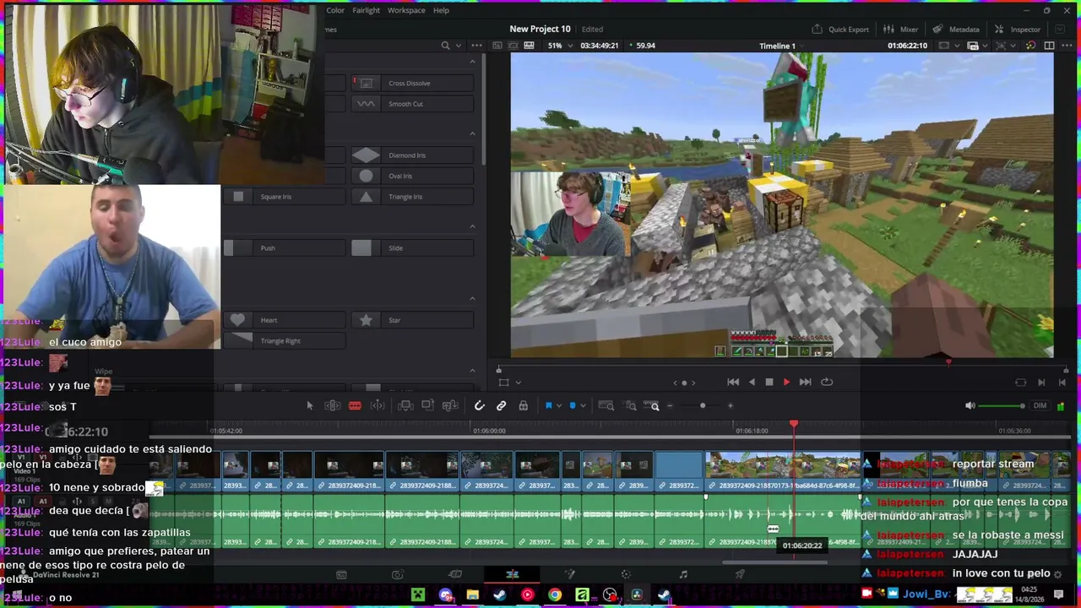Toggle the Mixer panel

[900, 30]
